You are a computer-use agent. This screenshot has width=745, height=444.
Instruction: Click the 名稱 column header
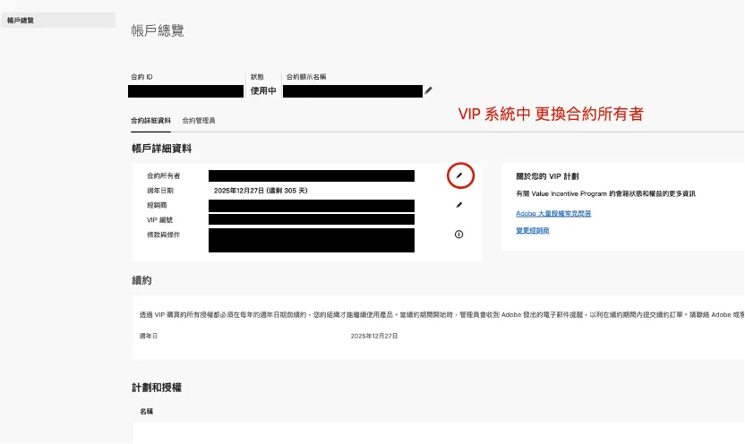pyautogui.click(x=146, y=411)
